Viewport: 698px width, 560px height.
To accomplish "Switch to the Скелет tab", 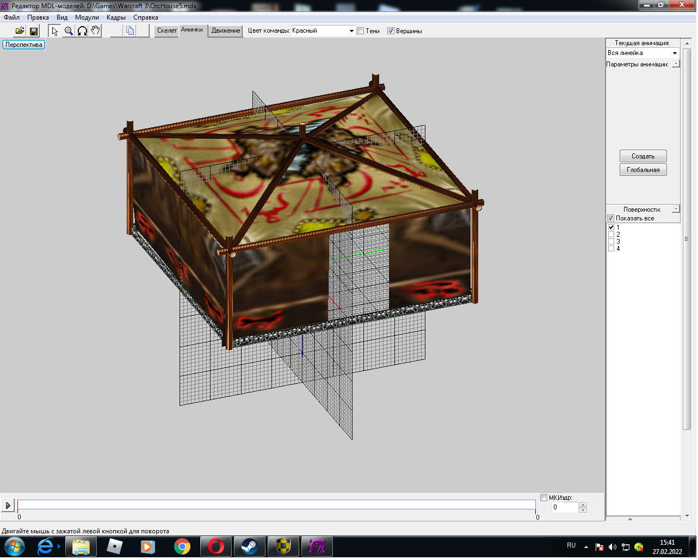I will [x=166, y=30].
